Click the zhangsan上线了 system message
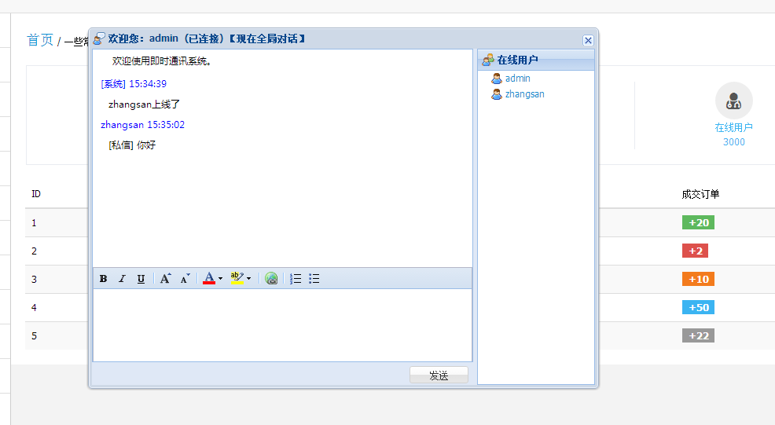This screenshot has width=775, height=425. point(145,104)
